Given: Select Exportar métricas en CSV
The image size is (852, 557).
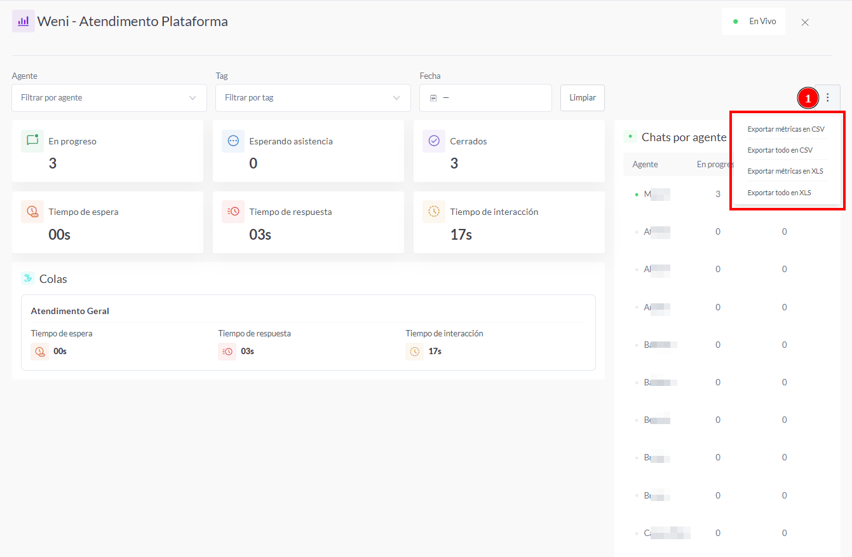Looking at the screenshot, I should (x=786, y=129).
